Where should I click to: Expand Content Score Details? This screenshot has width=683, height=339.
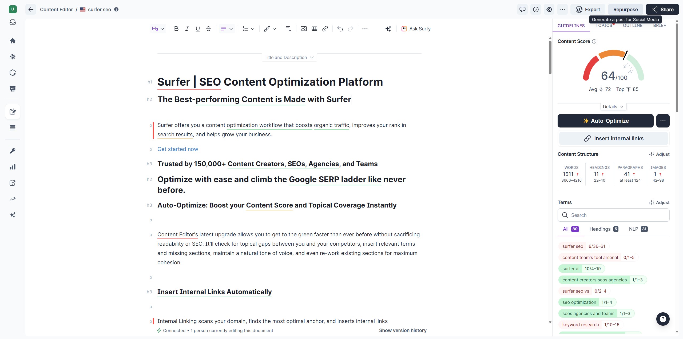coord(613,107)
